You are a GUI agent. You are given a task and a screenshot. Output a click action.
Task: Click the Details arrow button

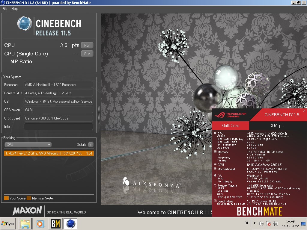tap(91, 145)
